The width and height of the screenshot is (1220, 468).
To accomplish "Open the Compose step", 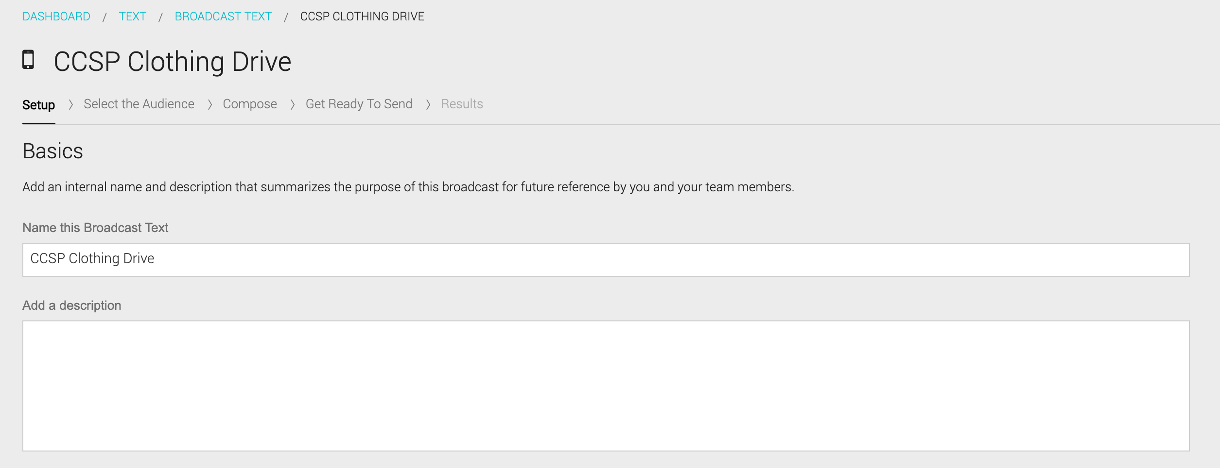I will coord(250,104).
